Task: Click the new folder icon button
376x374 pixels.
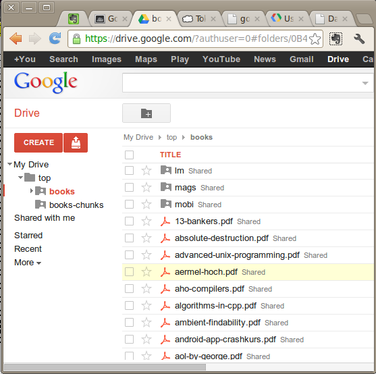Action: click(146, 113)
